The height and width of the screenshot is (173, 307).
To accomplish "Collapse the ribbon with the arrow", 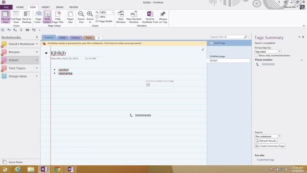I will coord(304,25).
